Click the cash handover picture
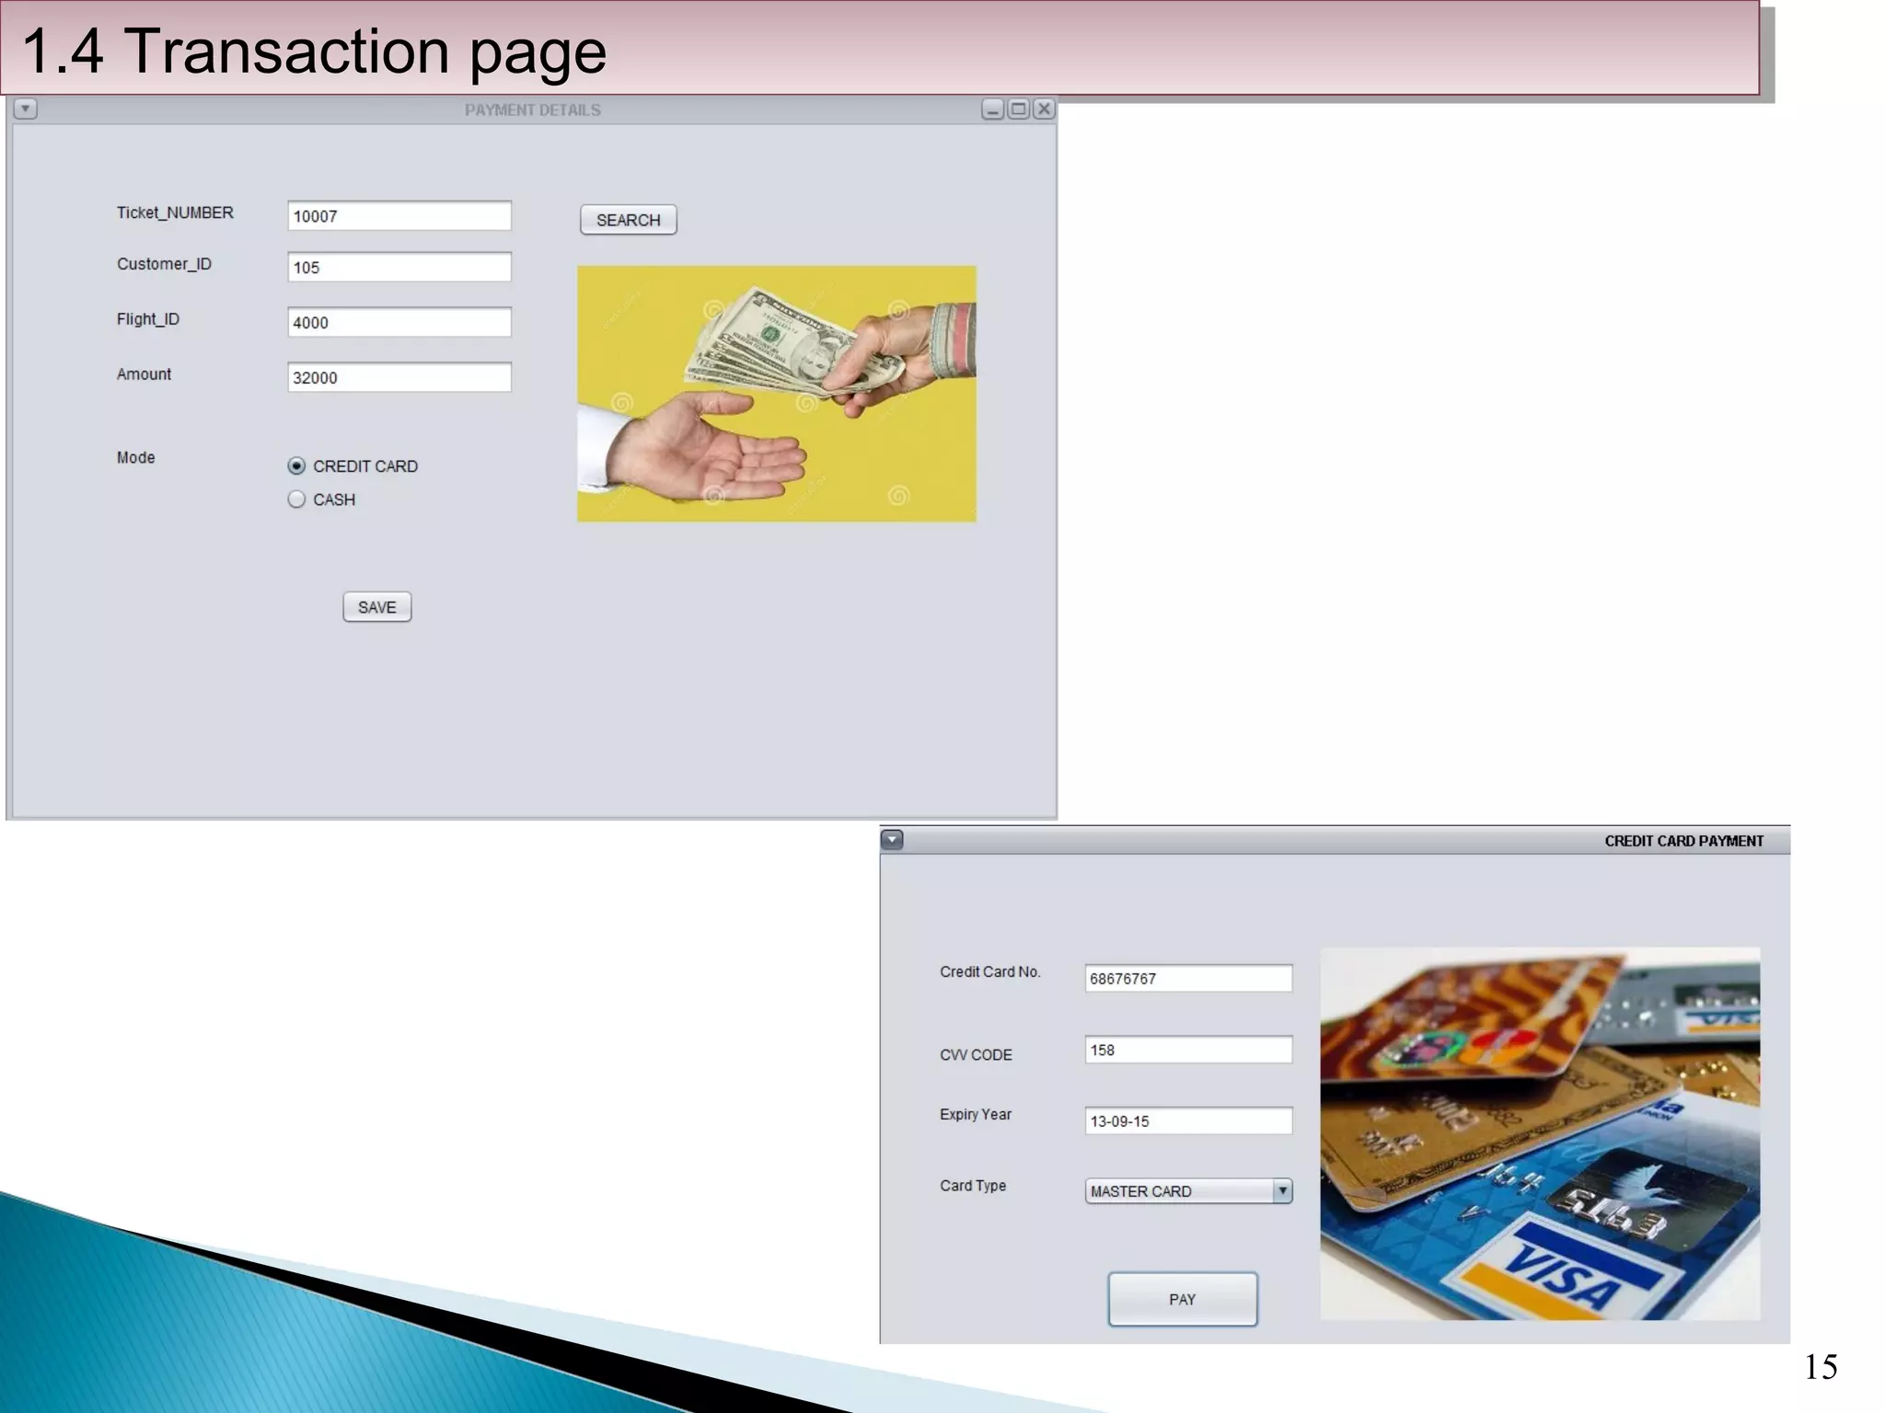The image size is (1885, 1413). 777,394
